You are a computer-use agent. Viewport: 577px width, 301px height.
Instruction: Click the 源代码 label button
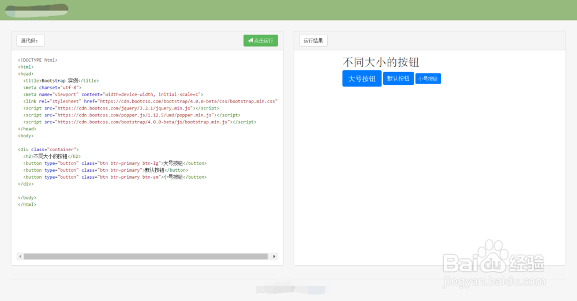click(x=31, y=40)
